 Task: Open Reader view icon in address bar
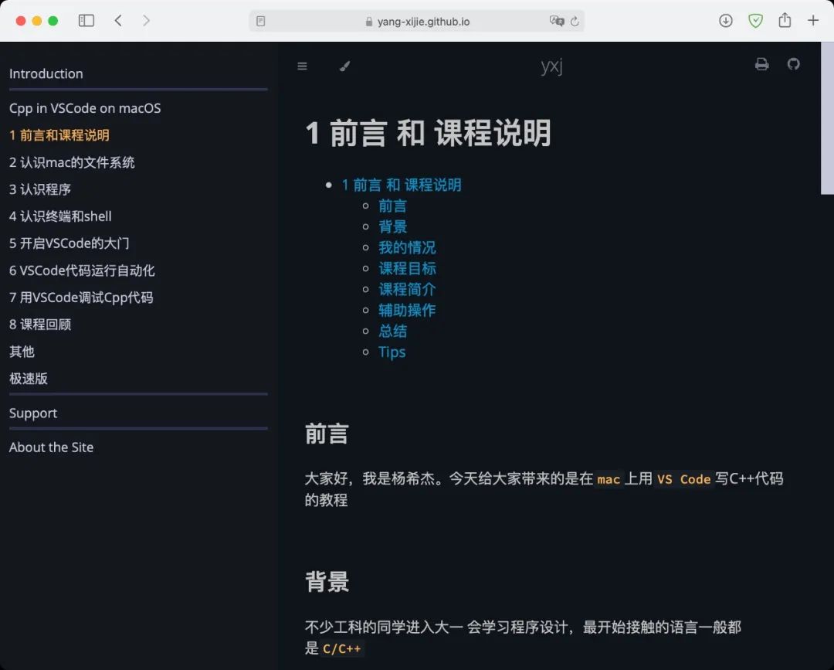(x=261, y=22)
